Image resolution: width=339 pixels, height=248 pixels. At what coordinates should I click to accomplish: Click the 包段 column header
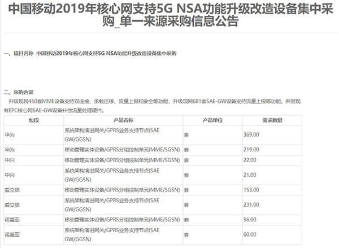click(34, 120)
